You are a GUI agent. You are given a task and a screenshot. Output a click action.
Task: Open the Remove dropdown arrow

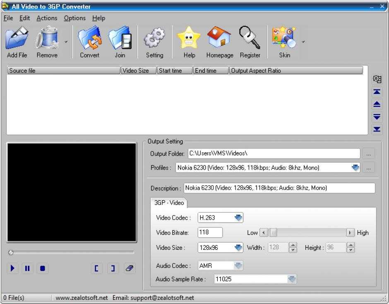(66, 42)
